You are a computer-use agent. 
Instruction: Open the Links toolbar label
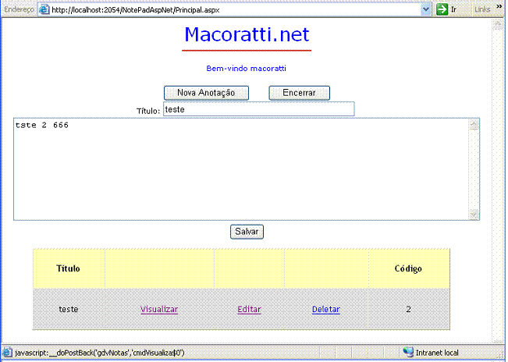[x=482, y=9]
